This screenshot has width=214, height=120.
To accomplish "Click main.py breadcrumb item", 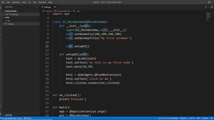I will [48, 11].
